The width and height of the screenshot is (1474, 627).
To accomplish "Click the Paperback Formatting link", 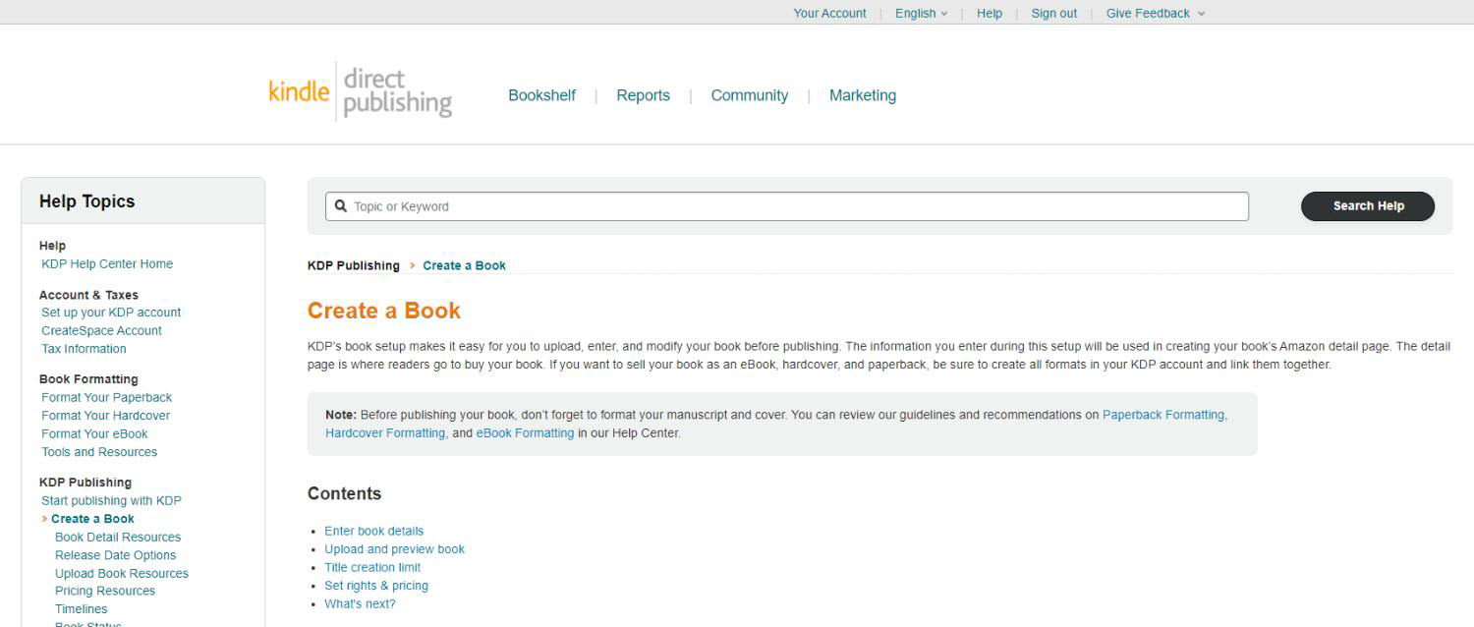I will click(x=1162, y=414).
